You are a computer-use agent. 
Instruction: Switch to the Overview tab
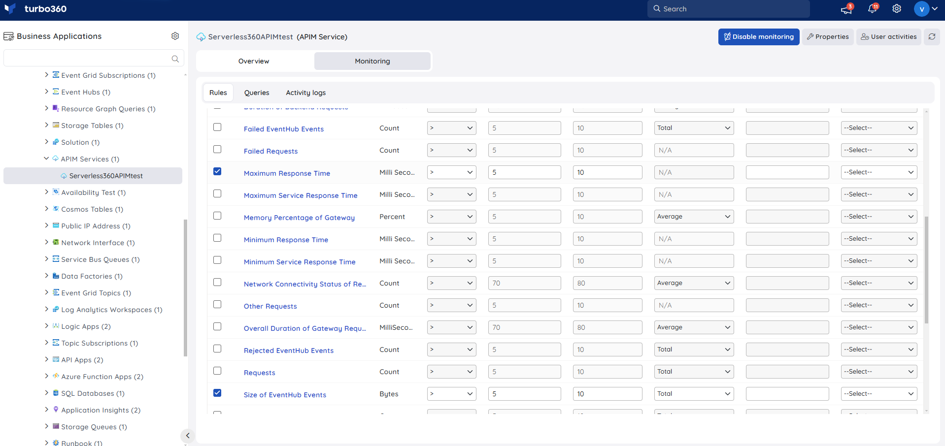(x=254, y=61)
